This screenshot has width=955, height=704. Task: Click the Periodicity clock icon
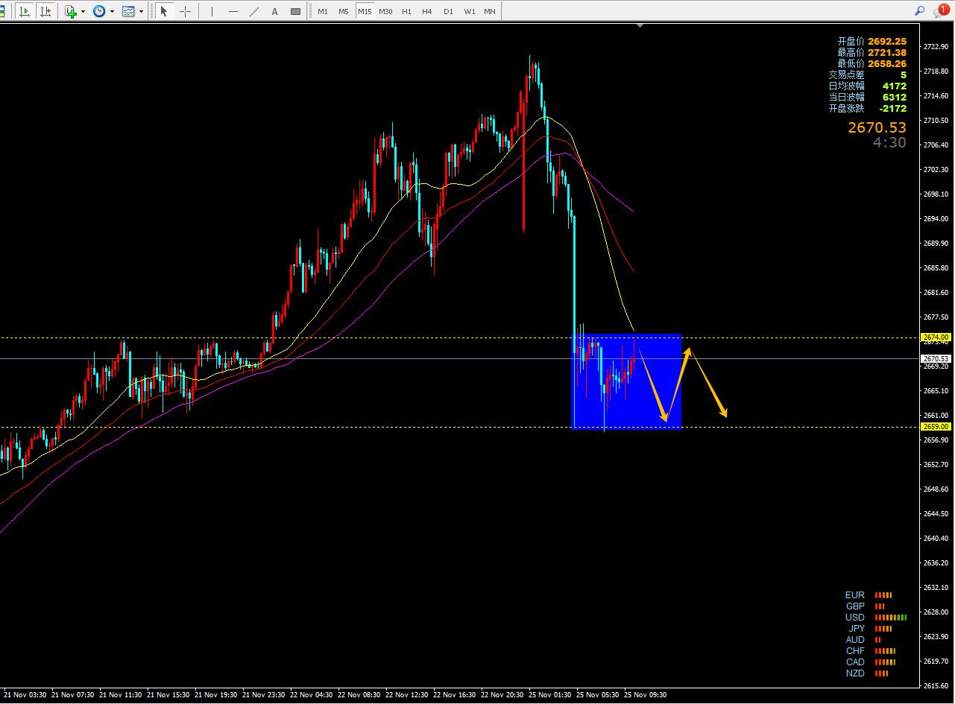click(99, 11)
